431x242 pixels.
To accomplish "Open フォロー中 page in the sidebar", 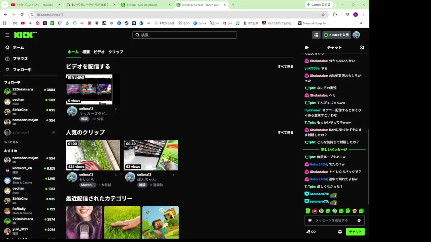I will pyautogui.click(x=19, y=70).
